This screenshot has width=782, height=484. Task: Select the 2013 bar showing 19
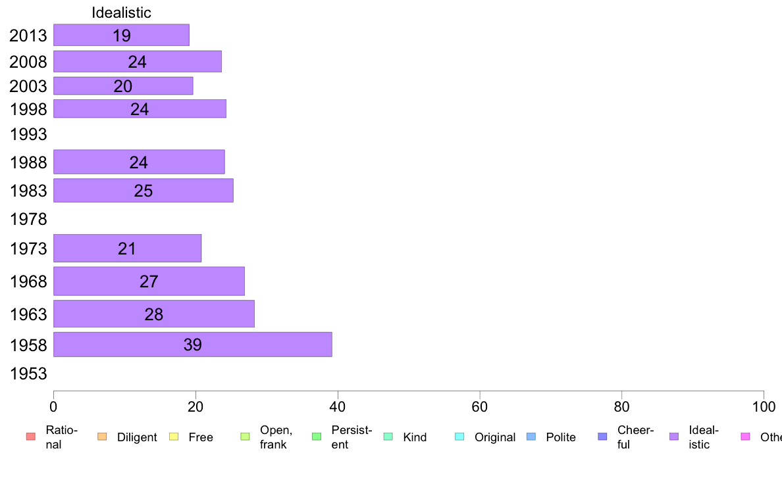(121, 35)
